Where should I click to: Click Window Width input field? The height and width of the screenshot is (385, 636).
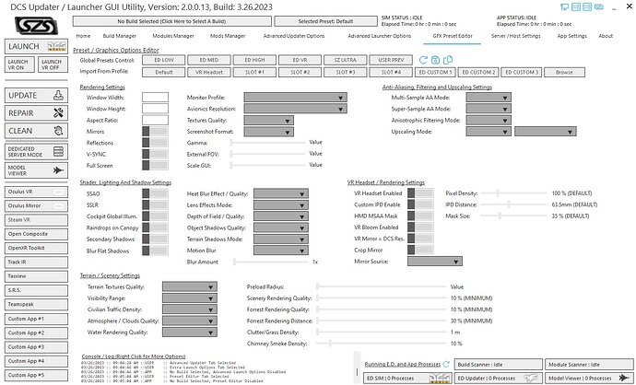point(155,98)
